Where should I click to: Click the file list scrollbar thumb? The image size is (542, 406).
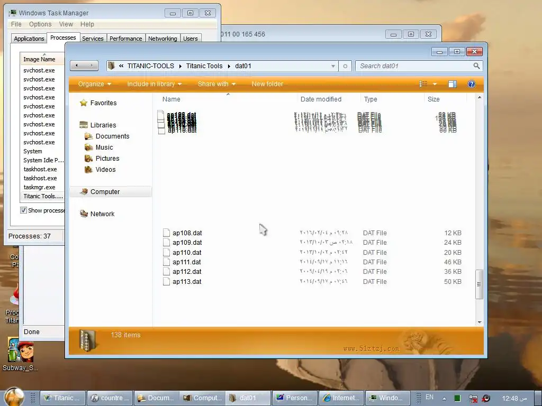[479, 284]
